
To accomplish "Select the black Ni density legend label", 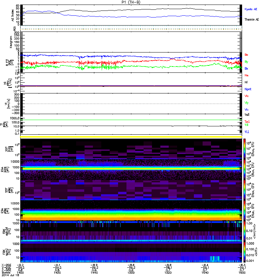I will (246, 82).
